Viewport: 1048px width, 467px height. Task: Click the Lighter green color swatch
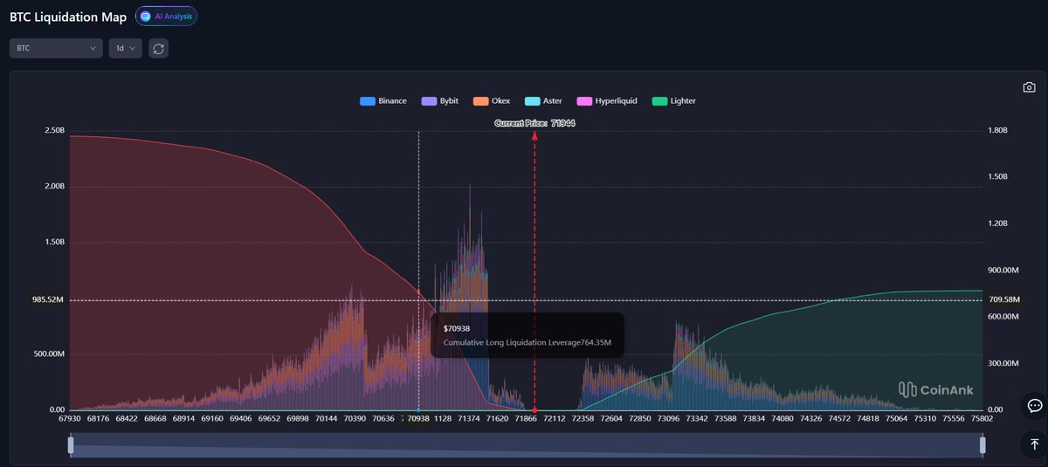coord(659,101)
